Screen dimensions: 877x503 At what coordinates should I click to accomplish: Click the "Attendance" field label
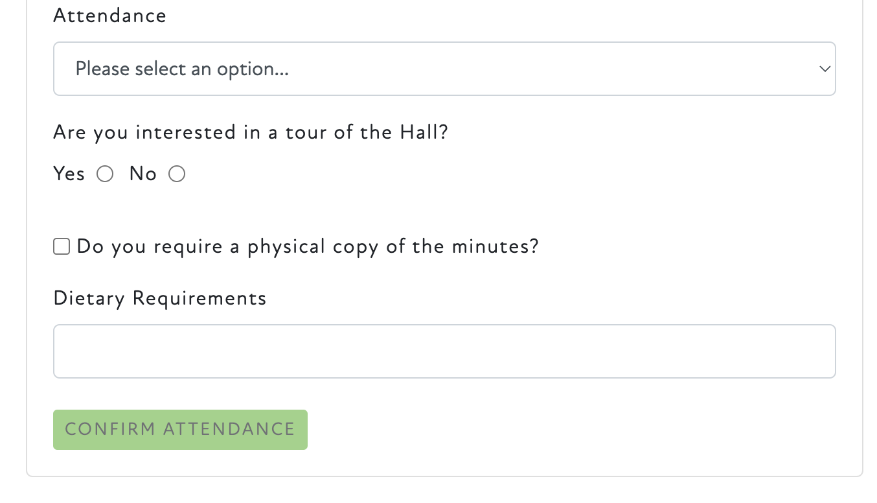coord(109,16)
